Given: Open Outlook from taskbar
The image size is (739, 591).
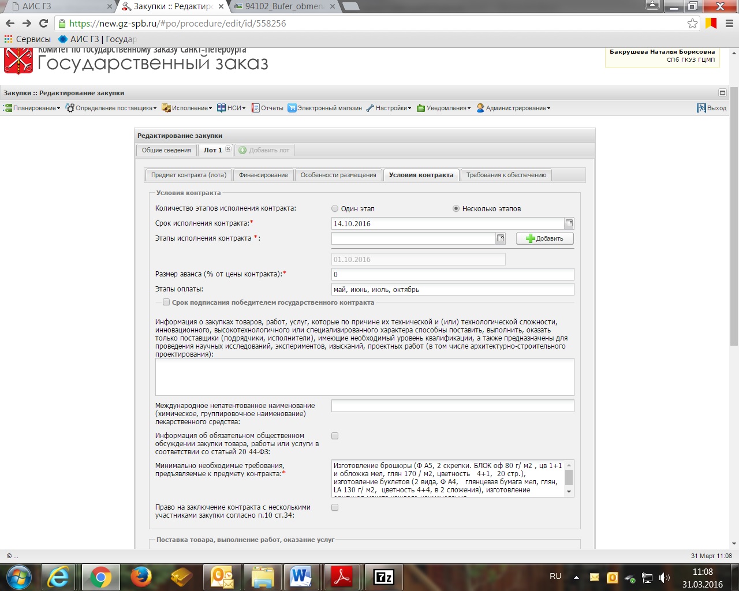Looking at the screenshot, I should (x=222, y=577).
